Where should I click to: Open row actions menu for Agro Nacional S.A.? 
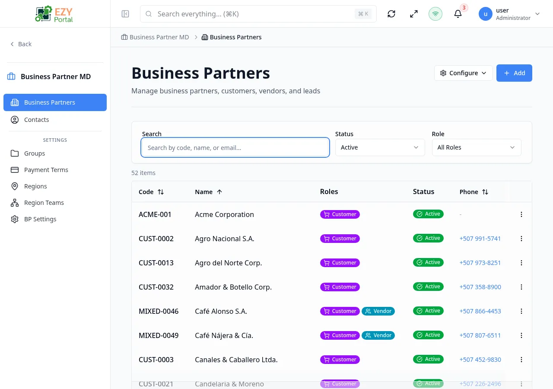pos(521,239)
